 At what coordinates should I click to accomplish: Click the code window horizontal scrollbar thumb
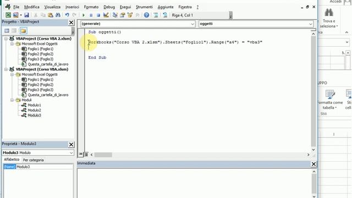tap(103, 155)
